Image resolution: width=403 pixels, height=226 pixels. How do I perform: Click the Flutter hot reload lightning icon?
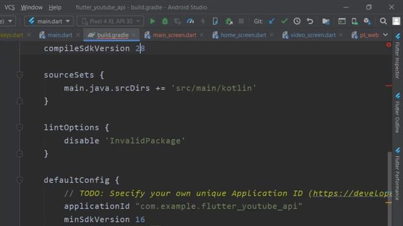coord(203,21)
